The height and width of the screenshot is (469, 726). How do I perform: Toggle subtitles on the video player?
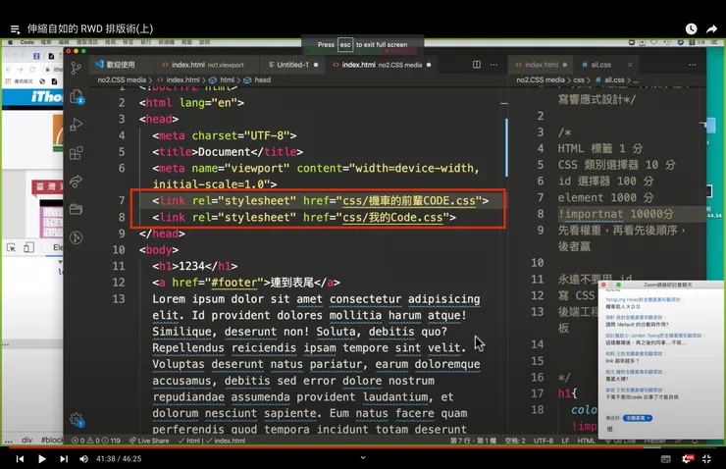pyautogui.click(x=666, y=459)
